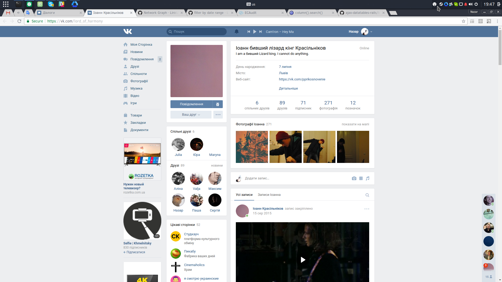Open Повідомлення in the left sidebar
Image resolution: width=502 pixels, height=282 pixels.
[x=142, y=59]
